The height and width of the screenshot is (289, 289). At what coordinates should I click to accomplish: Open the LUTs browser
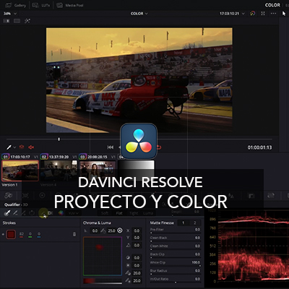[x=41, y=5]
